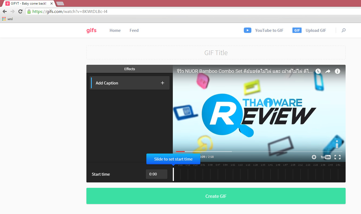Click the white start time handle
Image resolution: width=361 pixels, height=214 pixels.
click(x=173, y=174)
